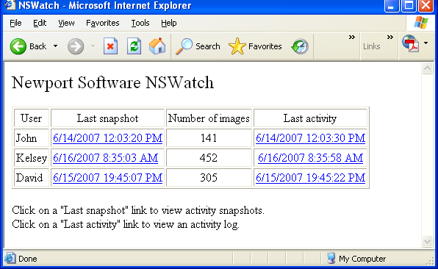Click the grey Forward arrow button

tap(76, 46)
